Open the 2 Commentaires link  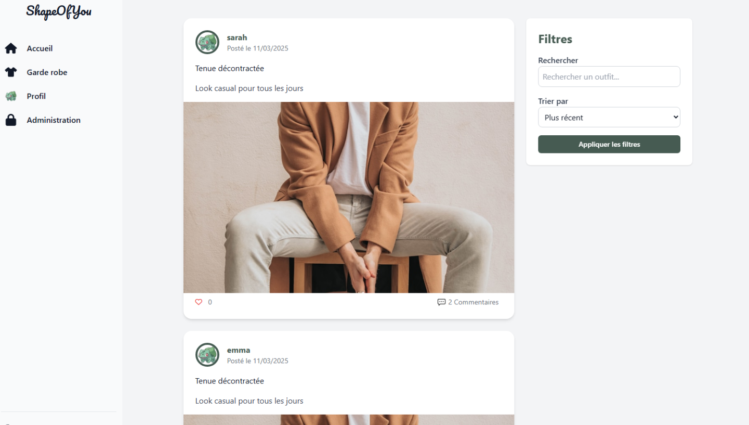[x=473, y=302]
